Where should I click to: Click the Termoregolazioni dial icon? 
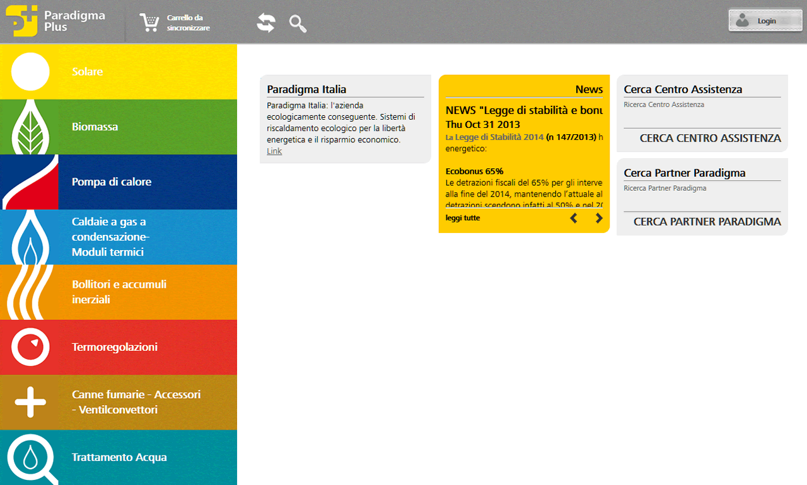[30, 347]
